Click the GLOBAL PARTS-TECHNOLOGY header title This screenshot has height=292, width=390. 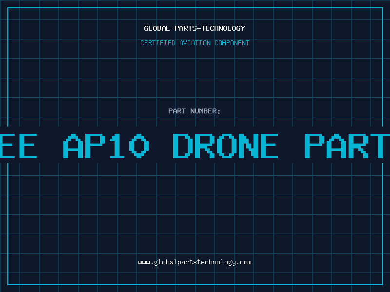[x=195, y=28]
